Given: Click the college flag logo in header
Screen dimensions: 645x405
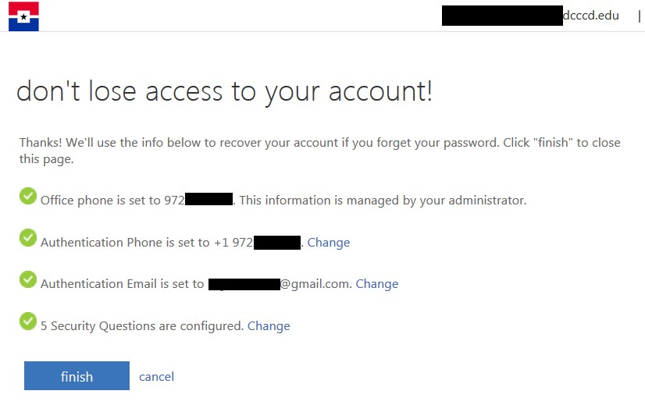Looking at the screenshot, I should pos(23,16).
